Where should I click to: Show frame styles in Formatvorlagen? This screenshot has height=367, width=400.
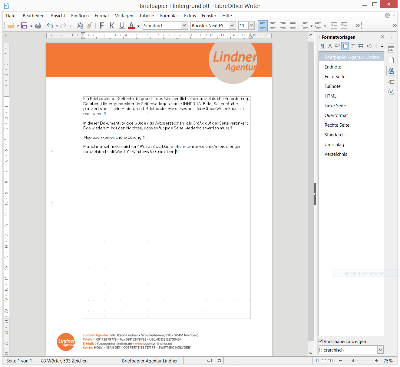click(x=337, y=46)
